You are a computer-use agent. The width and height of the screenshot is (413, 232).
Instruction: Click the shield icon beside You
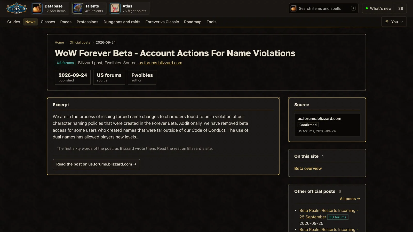(387, 22)
